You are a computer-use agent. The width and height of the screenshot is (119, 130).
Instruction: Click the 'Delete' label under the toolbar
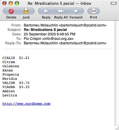coord(11,17)
